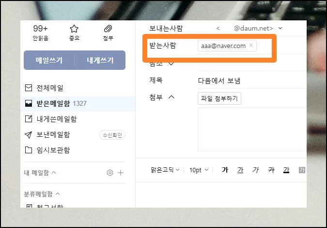This screenshot has height=228, width=327.
Task: Open the 10pt font size dropdown
Action: pyautogui.click(x=199, y=170)
